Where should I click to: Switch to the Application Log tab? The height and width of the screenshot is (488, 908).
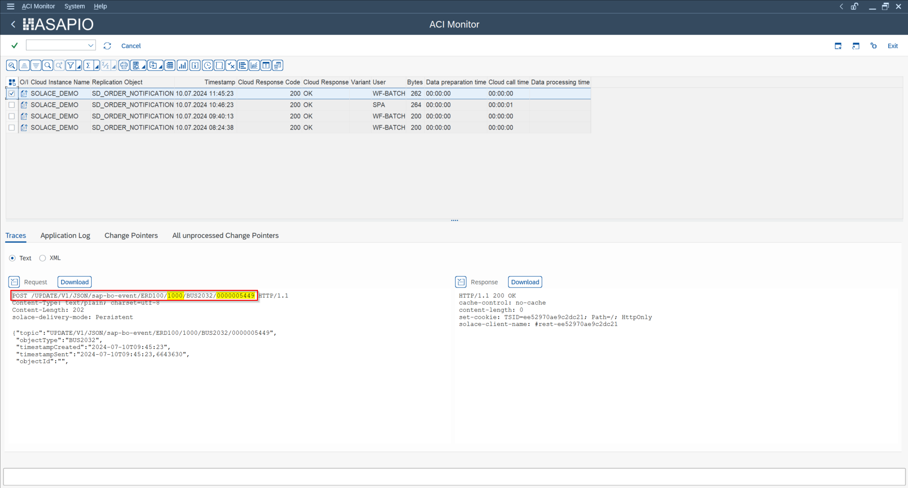pyautogui.click(x=65, y=235)
